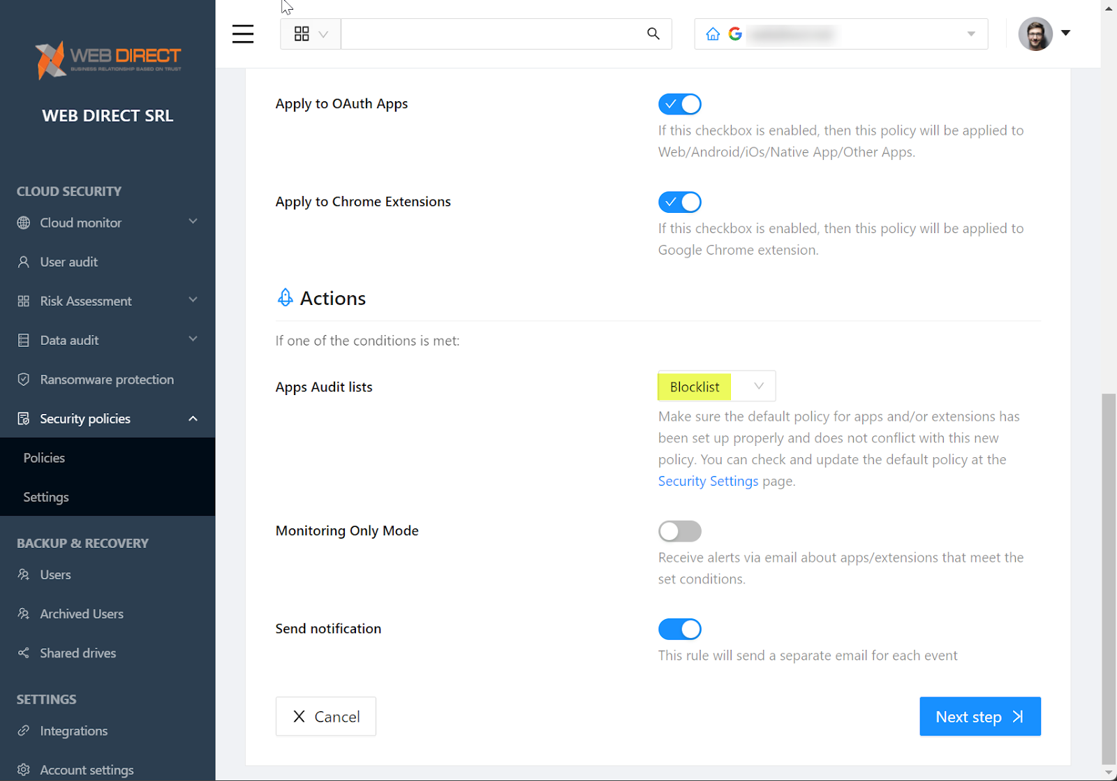1117x781 pixels.
Task: Enable Monitoring Only Mode
Action: coord(679,531)
